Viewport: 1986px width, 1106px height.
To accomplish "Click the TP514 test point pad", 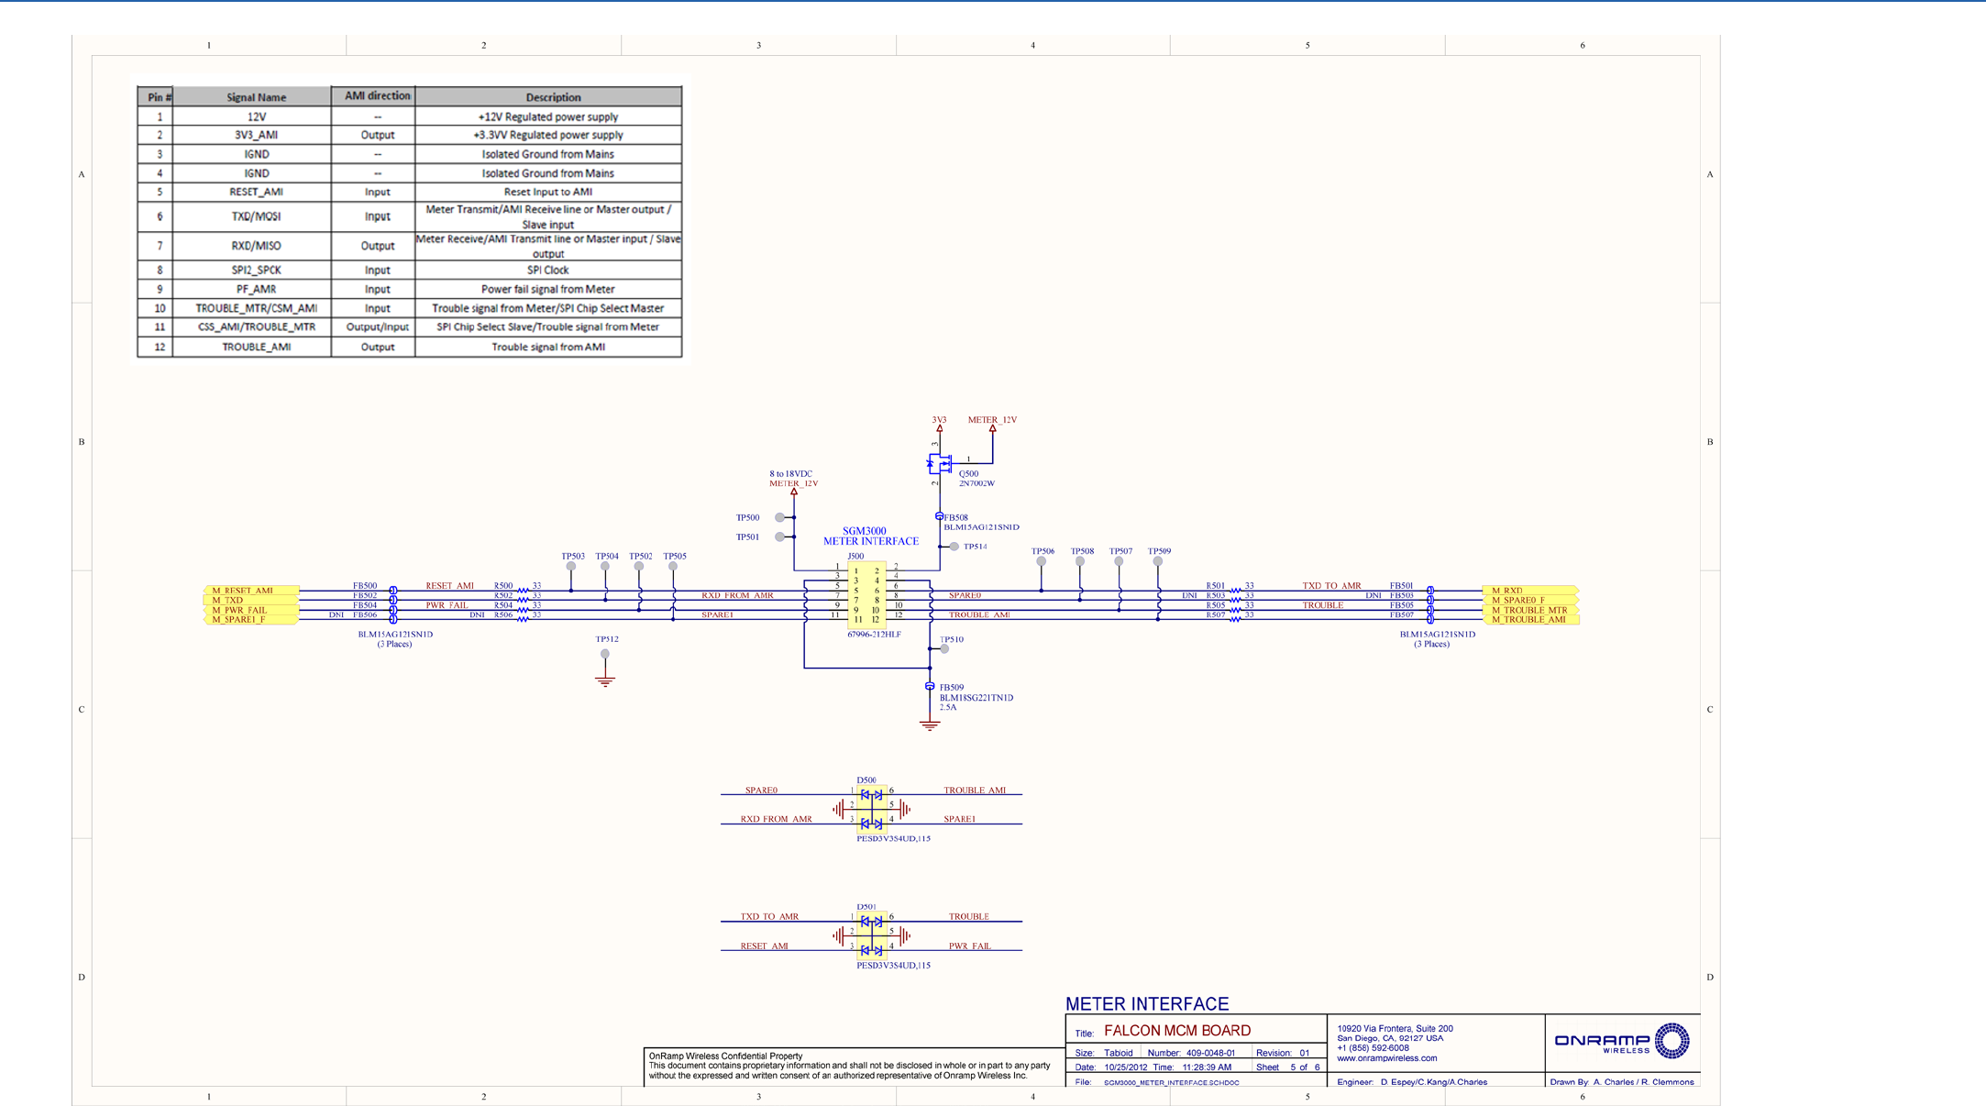I will [954, 547].
